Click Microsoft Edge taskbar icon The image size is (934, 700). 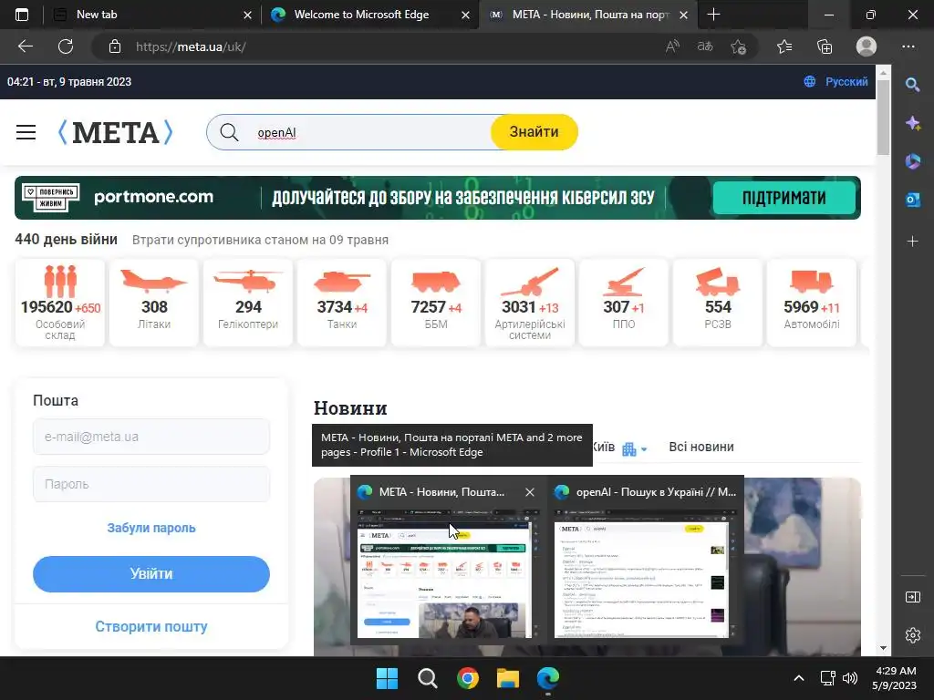pyautogui.click(x=548, y=678)
